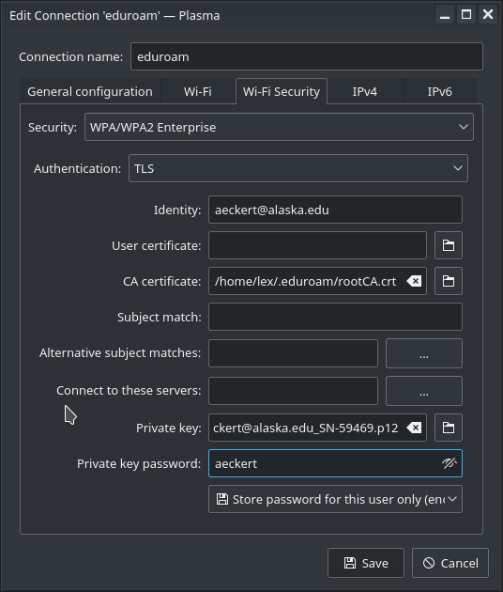Expand the Authentication method dropdown
503x592 pixels.
click(x=298, y=168)
